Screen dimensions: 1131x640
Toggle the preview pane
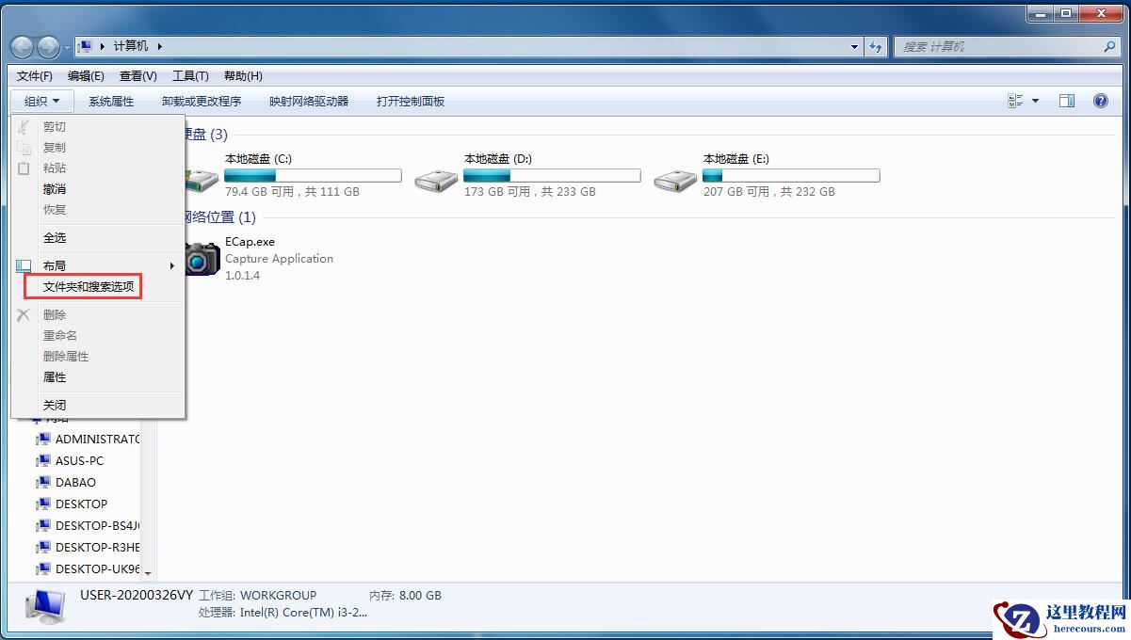(x=1066, y=101)
